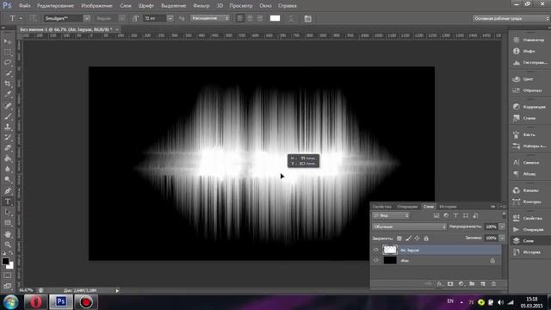This screenshot has height=310, width=551.
Task: Open opacity slider dropdown arrow
Action: (x=502, y=226)
